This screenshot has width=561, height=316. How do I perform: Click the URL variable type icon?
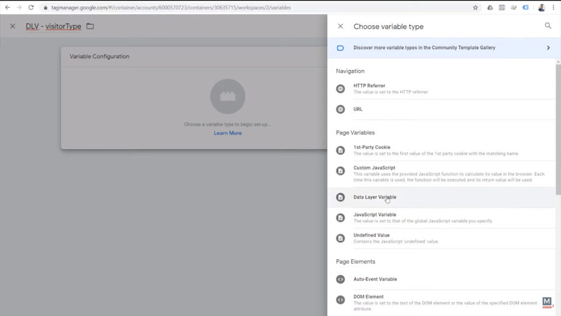[340, 109]
